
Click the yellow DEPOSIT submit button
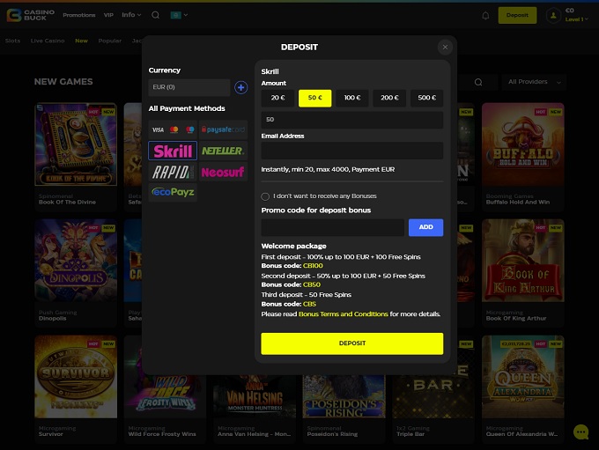[x=351, y=343]
